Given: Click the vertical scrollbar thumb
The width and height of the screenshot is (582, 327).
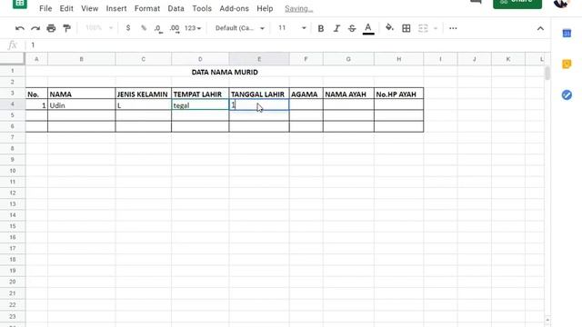Looking at the screenshot, I should tap(547, 73).
